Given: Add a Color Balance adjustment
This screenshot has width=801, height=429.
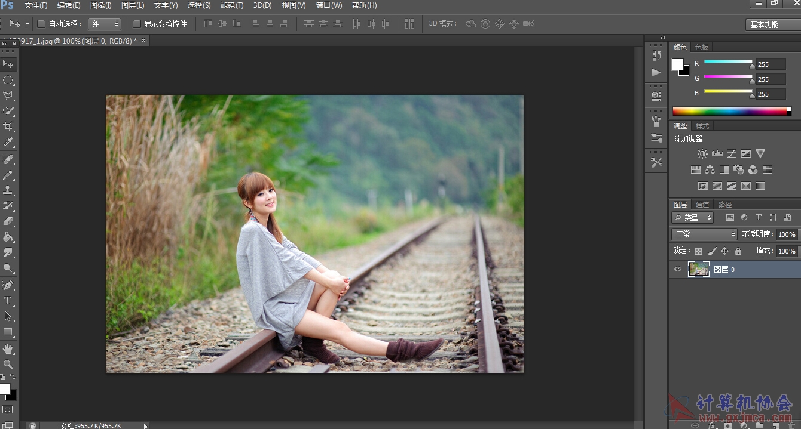Looking at the screenshot, I should (710, 170).
